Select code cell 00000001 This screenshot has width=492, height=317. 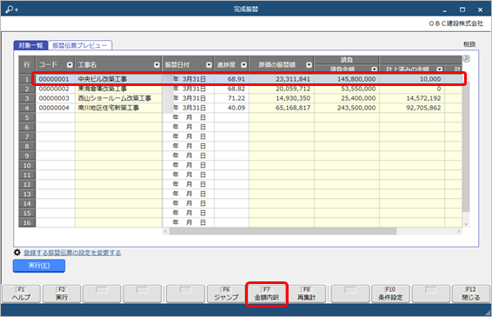pyautogui.click(x=56, y=79)
